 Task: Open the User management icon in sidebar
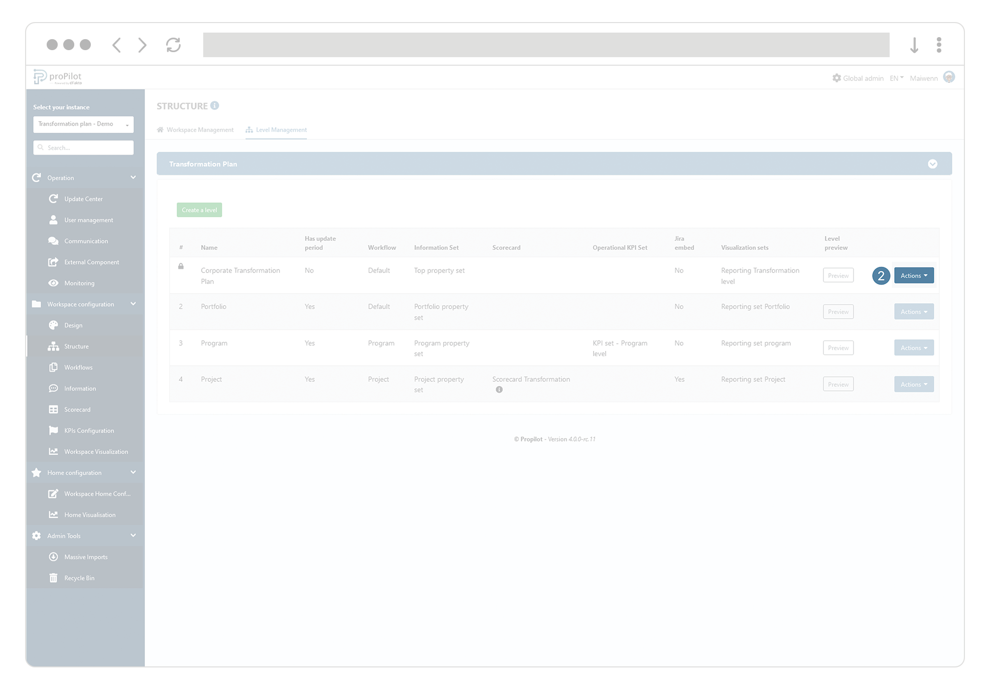click(x=54, y=220)
